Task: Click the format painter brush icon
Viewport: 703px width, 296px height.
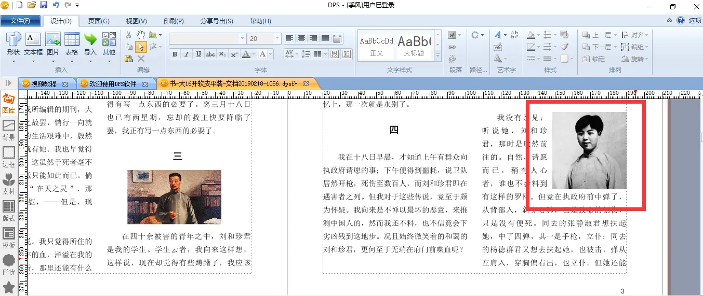Action: point(564,47)
